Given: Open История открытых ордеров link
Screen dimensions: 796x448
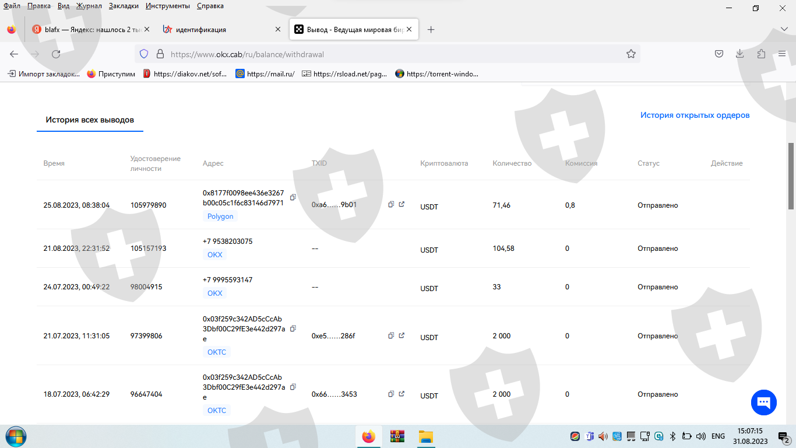Looking at the screenshot, I should pos(695,116).
